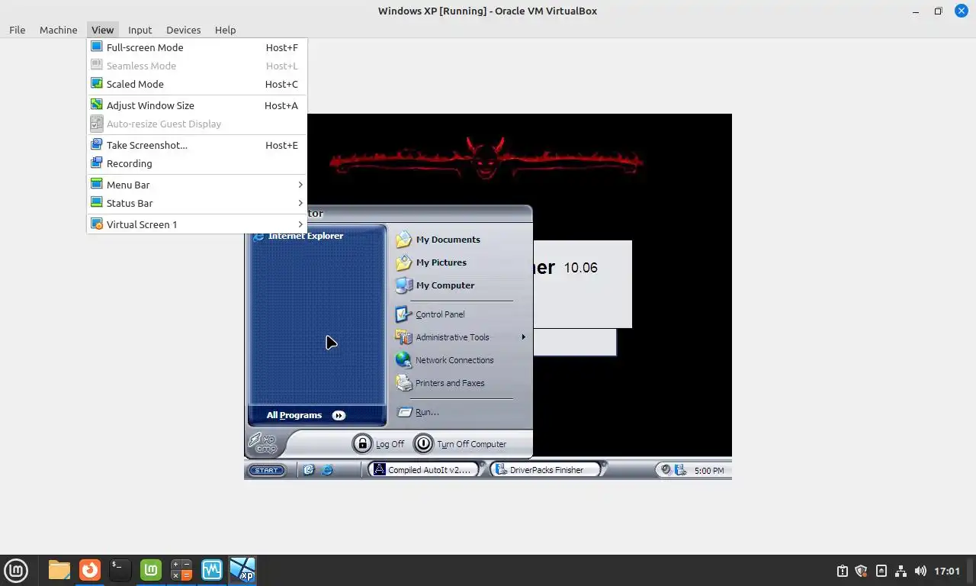
Task: Open the File menu
Action: (x=17, y=30)
